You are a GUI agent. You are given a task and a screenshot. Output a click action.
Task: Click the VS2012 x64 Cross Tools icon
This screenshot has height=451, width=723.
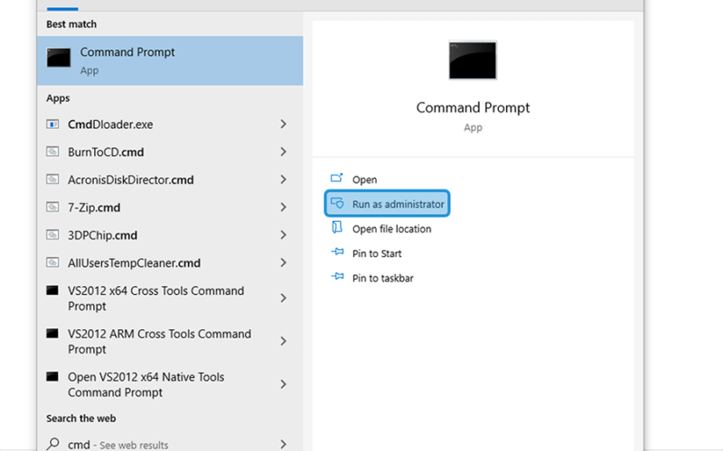pos(52,290)
